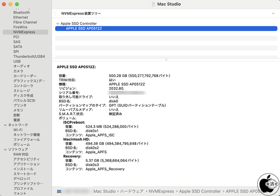The height and width of the screenshot is (196, 280).
Task: Click the yellow minimize window button
Action: pos(10,4)
